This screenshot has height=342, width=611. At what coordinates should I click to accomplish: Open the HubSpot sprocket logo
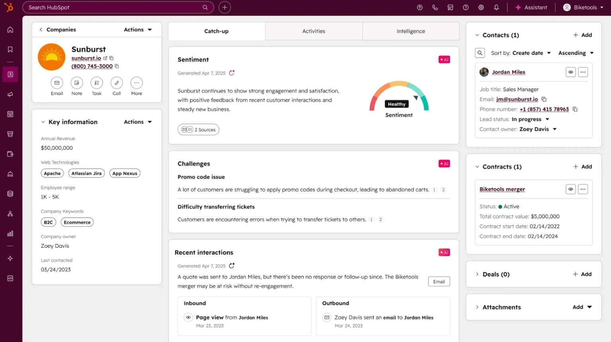pos(9,7)
